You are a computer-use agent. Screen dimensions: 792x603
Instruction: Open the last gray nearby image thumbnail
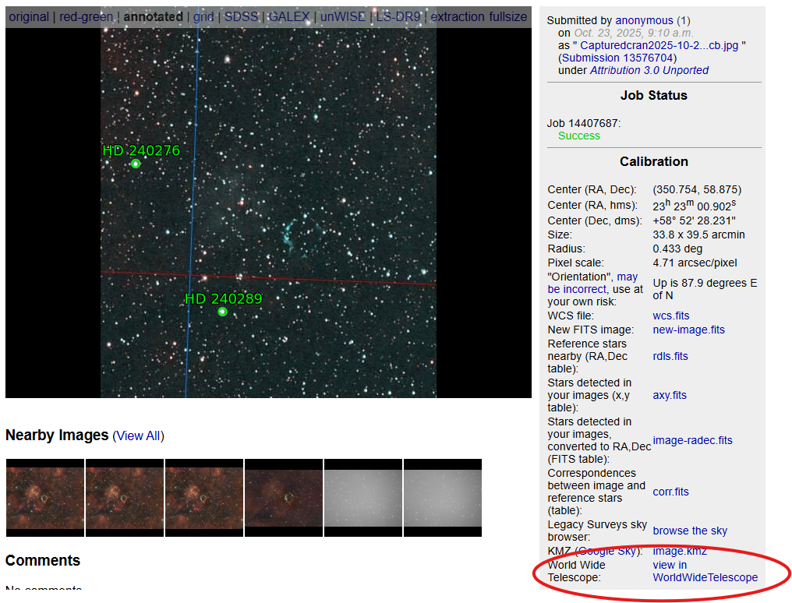click(443, 498)
